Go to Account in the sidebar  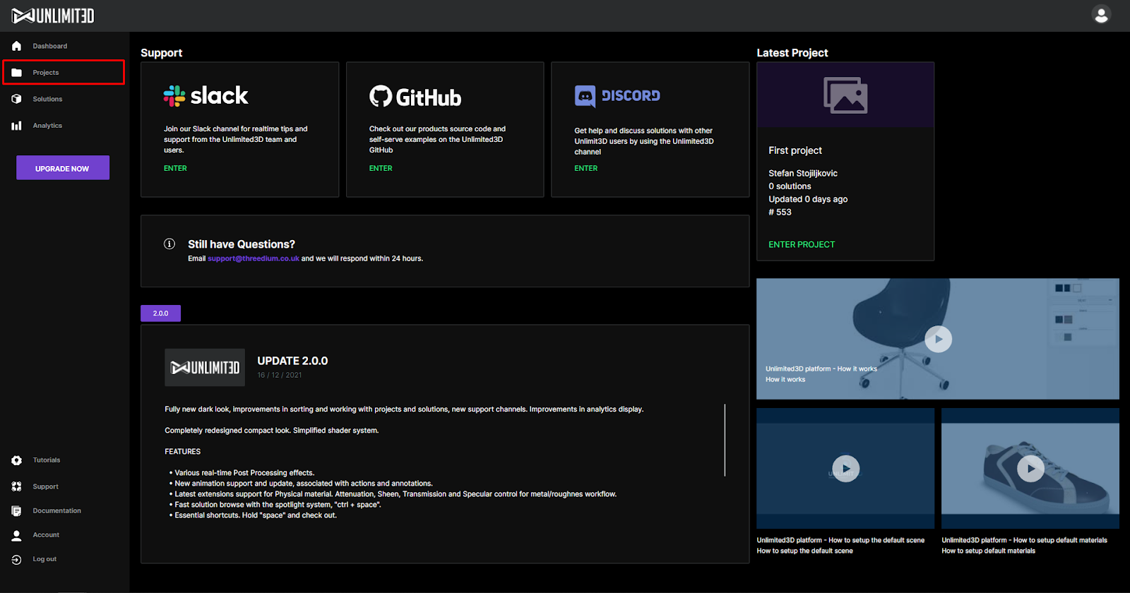click(x=46, y=535)
